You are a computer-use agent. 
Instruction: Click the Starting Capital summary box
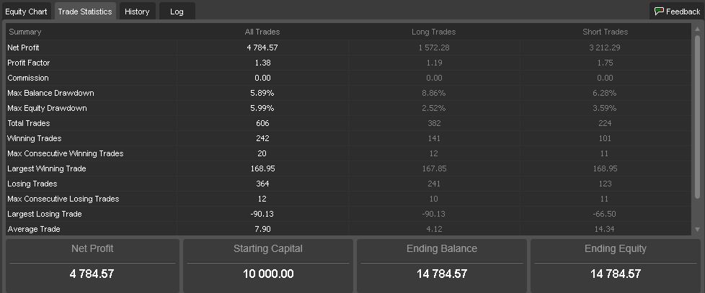(268, 266)
